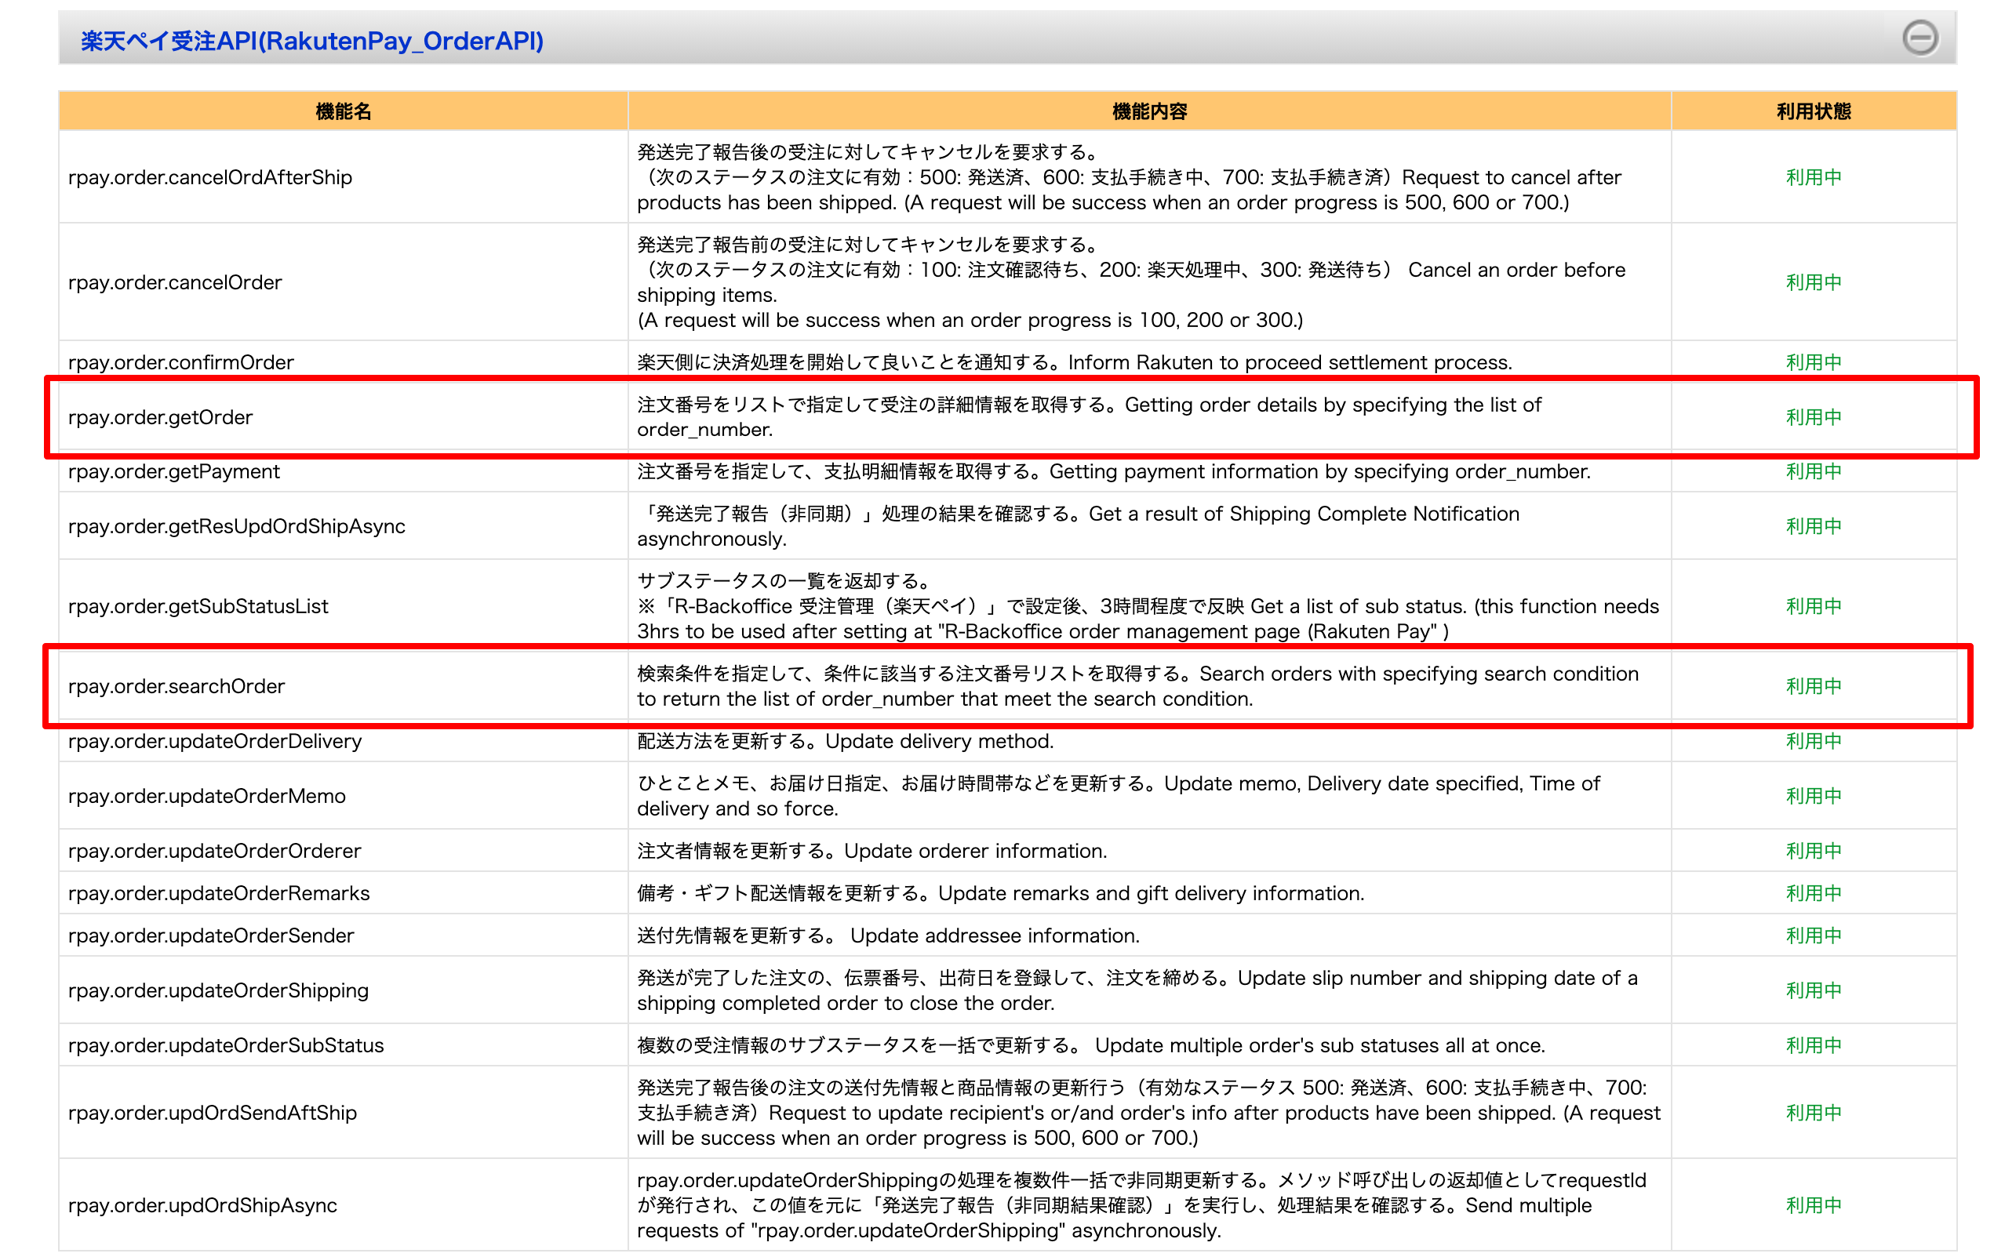The width and height of the screenshot is (2005, 1257).
Task: Click 利用中 status for cancelOrder row
Action: point(1813,282)
